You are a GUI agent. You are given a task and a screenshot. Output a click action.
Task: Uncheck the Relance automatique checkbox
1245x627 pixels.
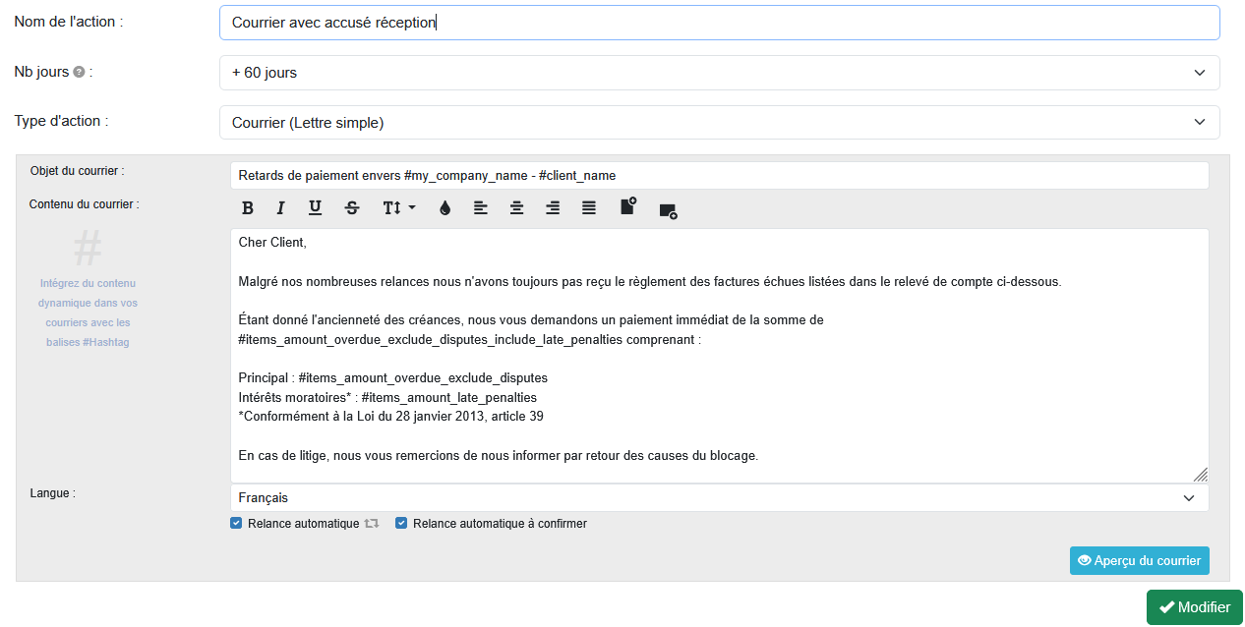pos(236,523)
